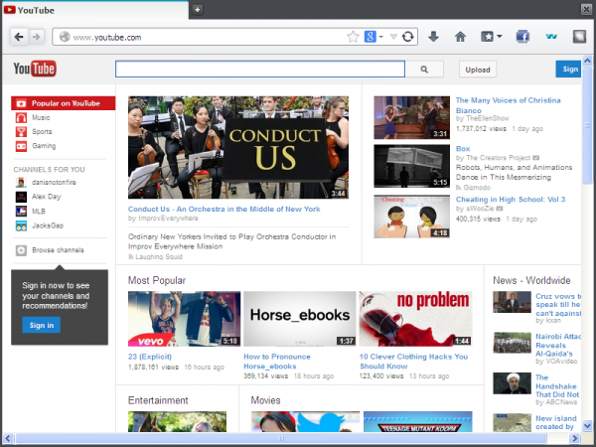Screen dimensions: 596x447
Task: Select Music in the sidebar
Action: [41, 117]
